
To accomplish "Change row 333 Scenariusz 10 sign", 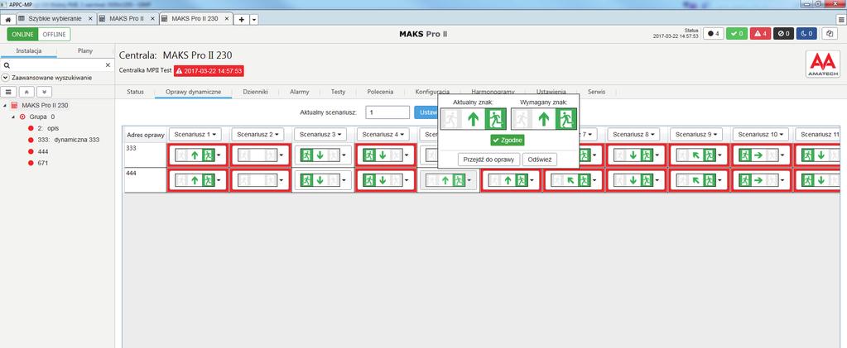I will pos(762,155).
